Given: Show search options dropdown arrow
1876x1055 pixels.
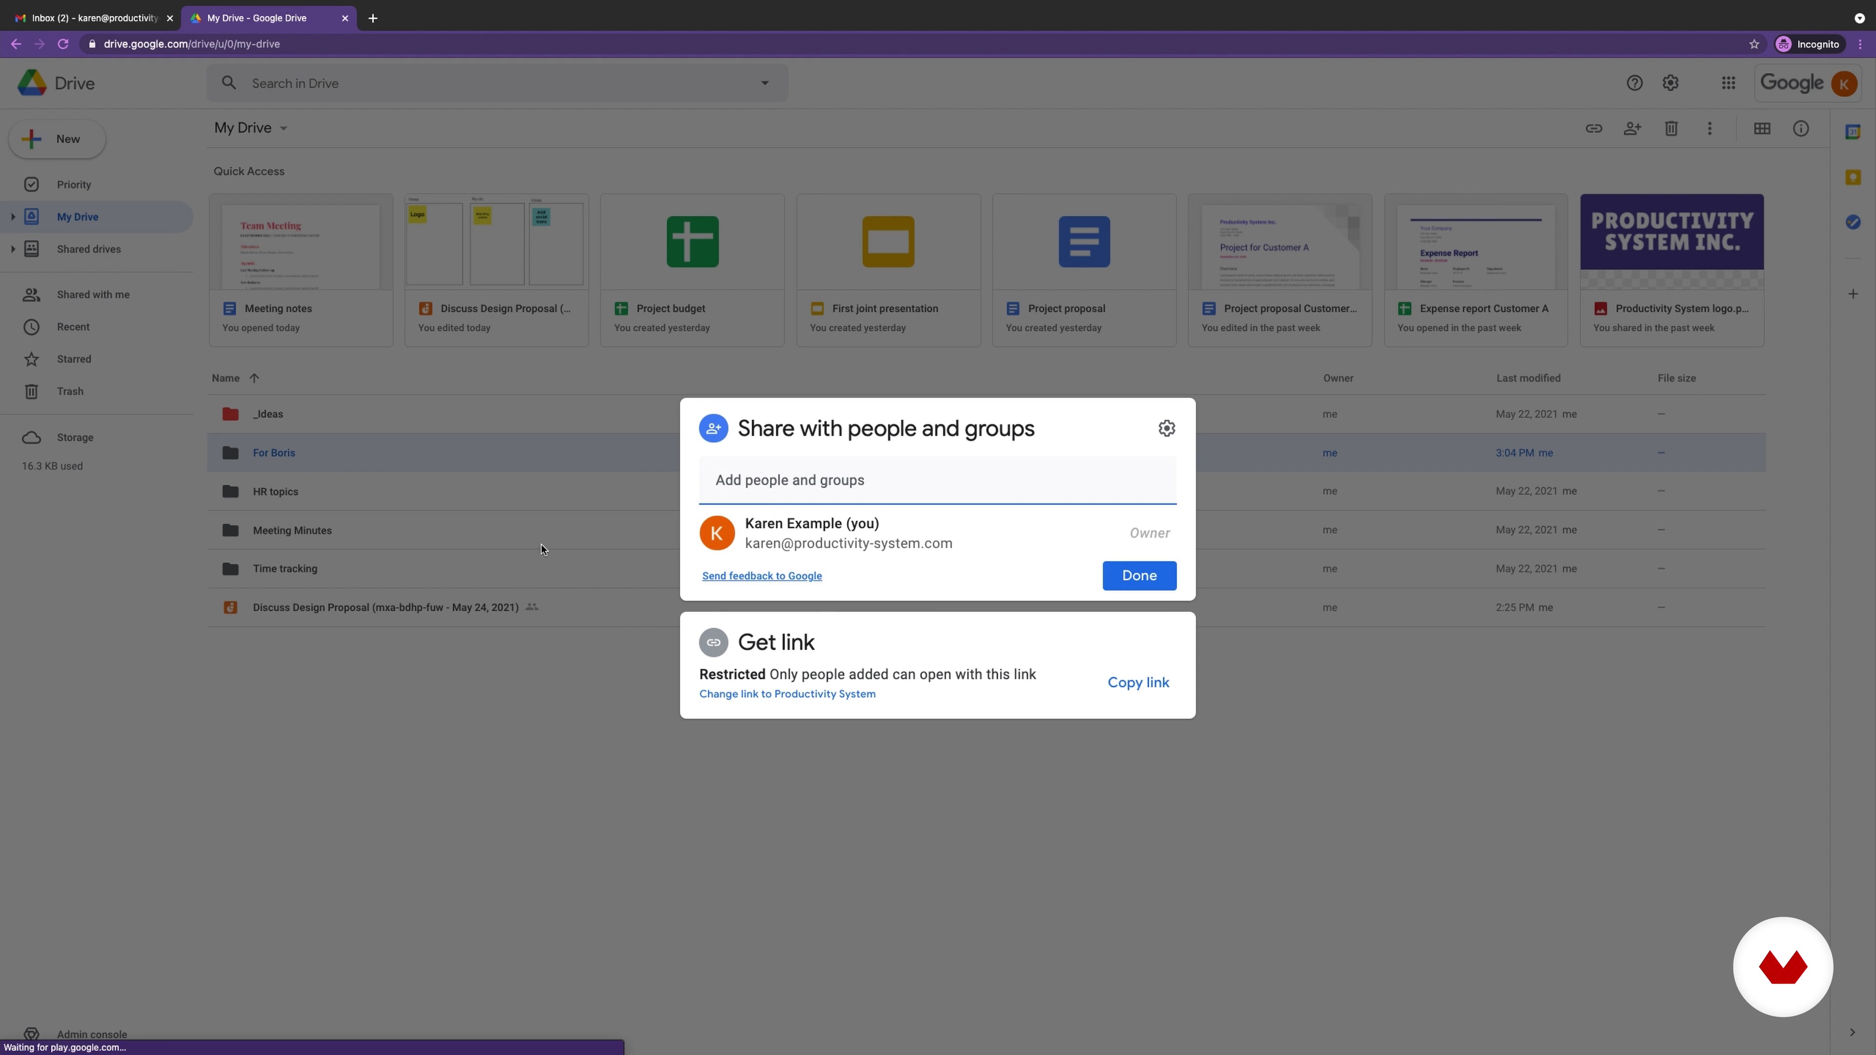Looking at the screenshot, I should 764,83.
